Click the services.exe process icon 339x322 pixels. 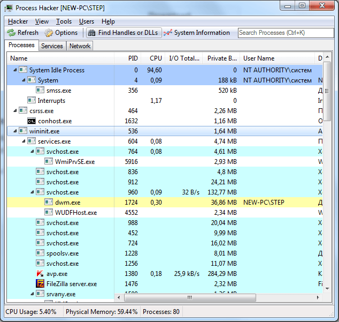(32, 141)
